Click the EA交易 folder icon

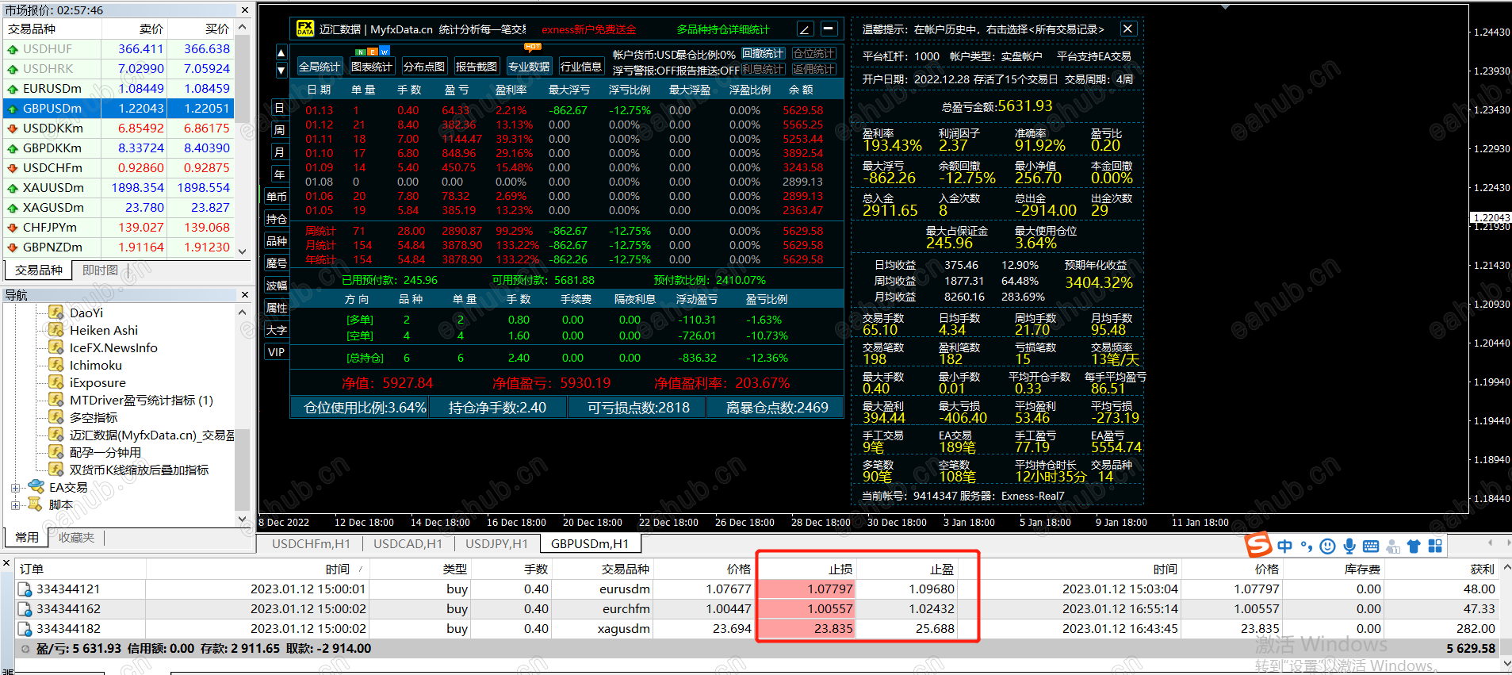[x=36, y=487]
